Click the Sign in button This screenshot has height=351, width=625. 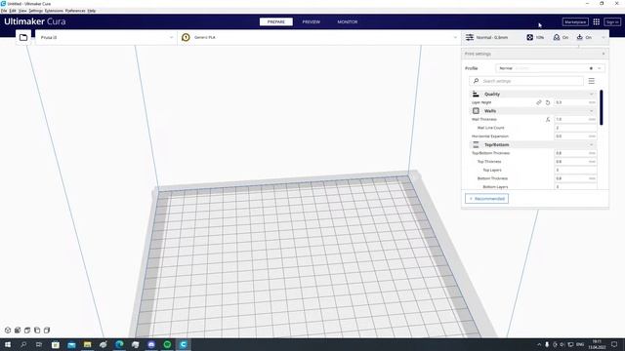pyautogui.click(x=612, y=21)
